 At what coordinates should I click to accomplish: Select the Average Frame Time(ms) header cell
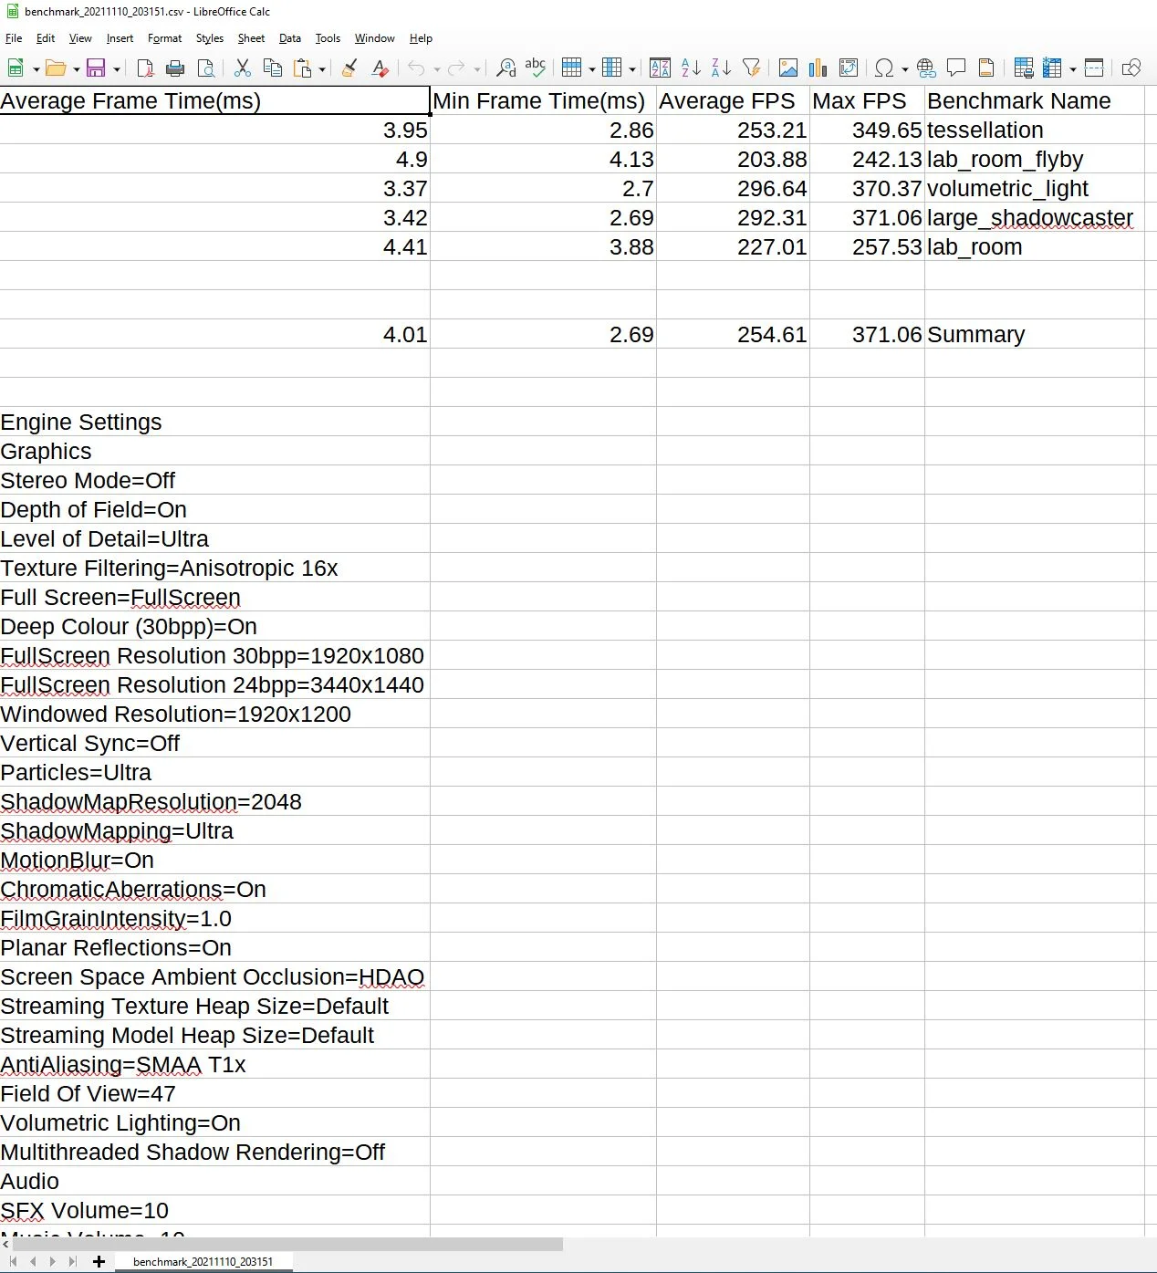(x=214, y=100)
